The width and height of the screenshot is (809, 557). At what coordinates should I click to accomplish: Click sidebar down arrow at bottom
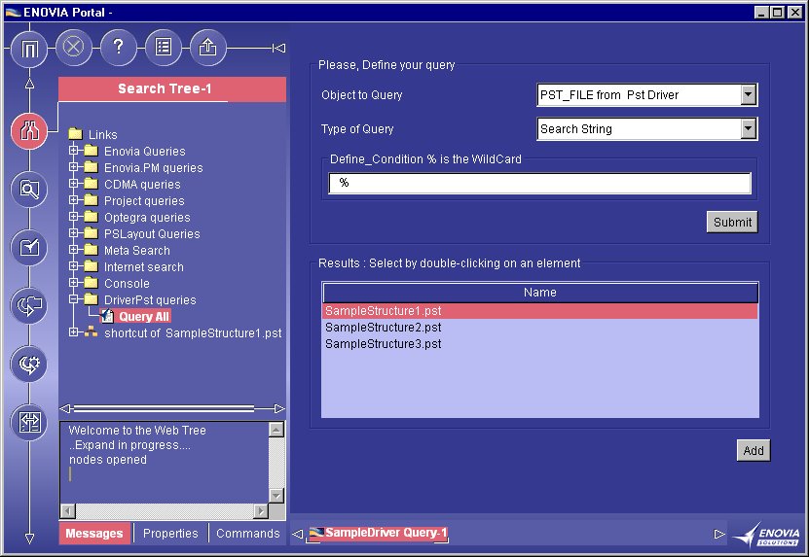[x=29, y=539]
